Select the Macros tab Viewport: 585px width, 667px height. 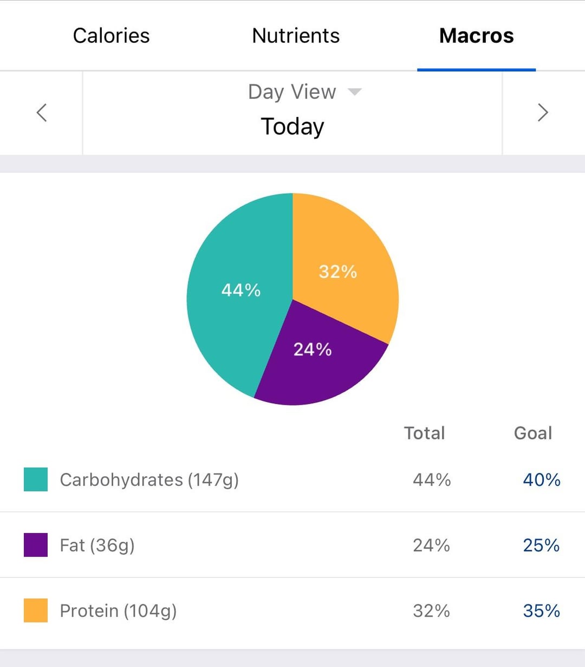coord(476,36)
